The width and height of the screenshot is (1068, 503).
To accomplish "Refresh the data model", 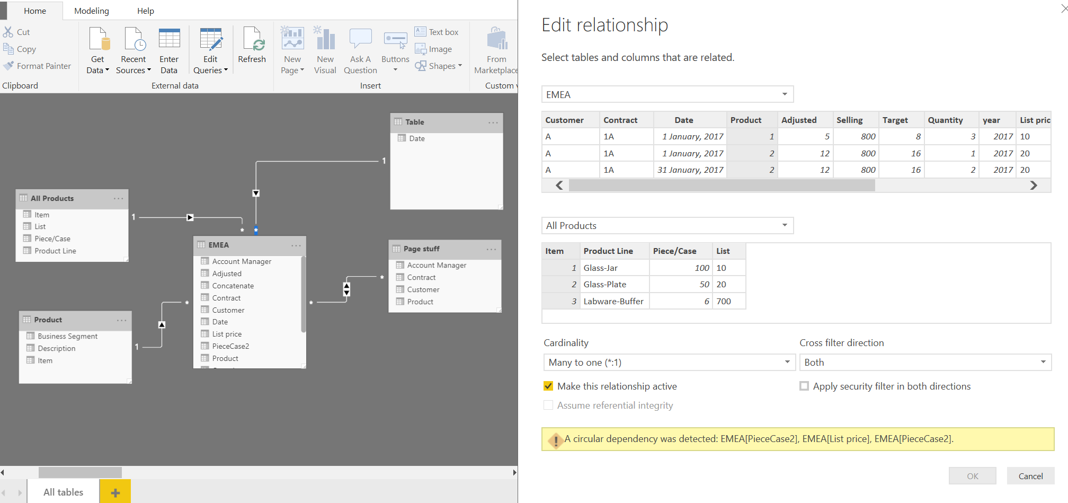I will (252, 46).
